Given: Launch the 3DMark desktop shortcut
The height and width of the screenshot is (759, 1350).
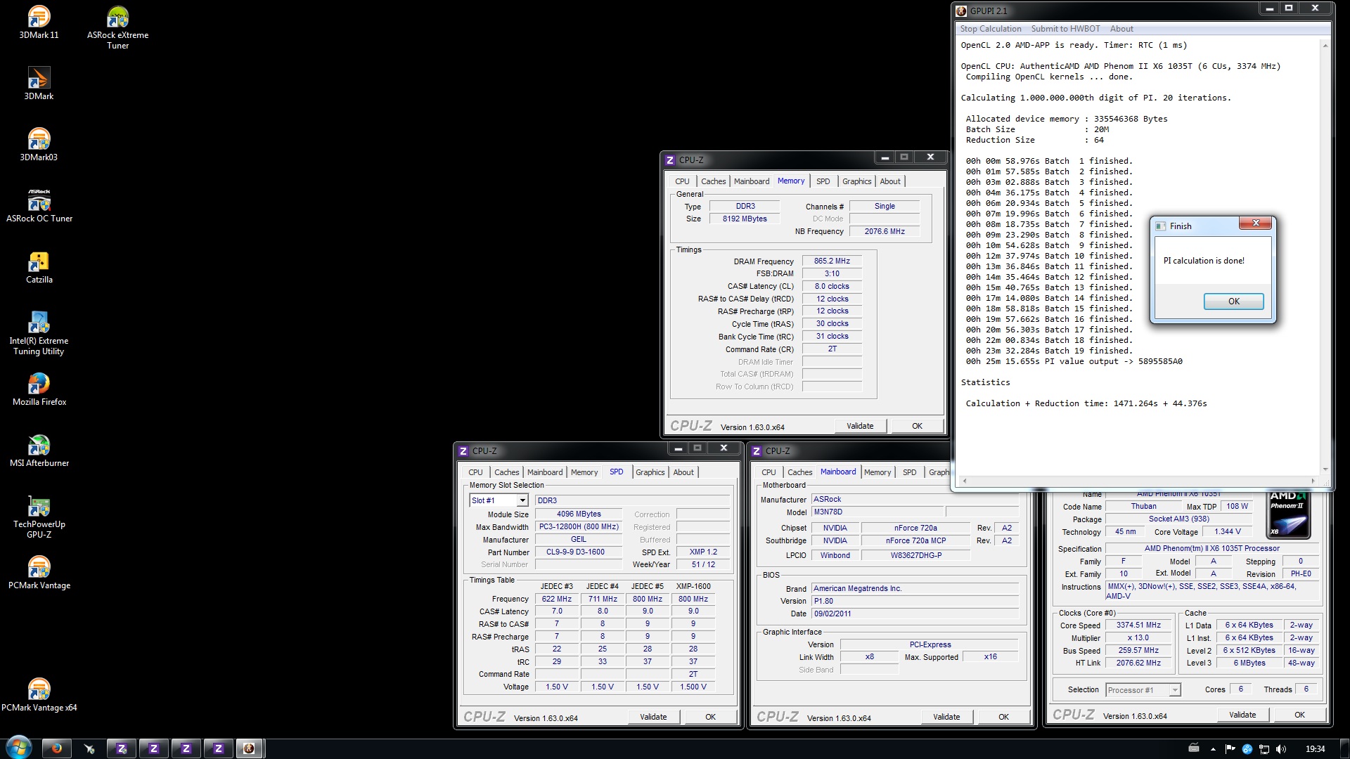Looking at the screenshot, I should 39,83.
